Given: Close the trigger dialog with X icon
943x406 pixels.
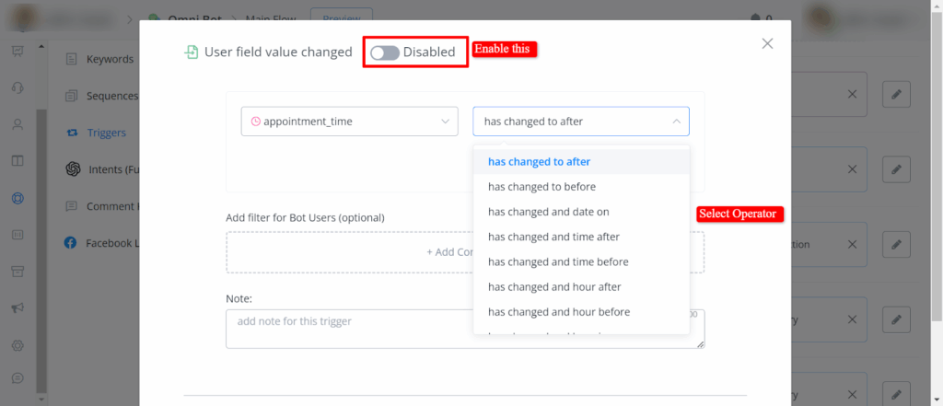Looking at the screenshot, I should pyautogui.click(x=767, y=43).
